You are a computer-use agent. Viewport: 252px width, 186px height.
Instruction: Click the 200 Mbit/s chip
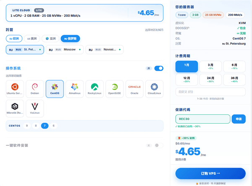point(235,15)
